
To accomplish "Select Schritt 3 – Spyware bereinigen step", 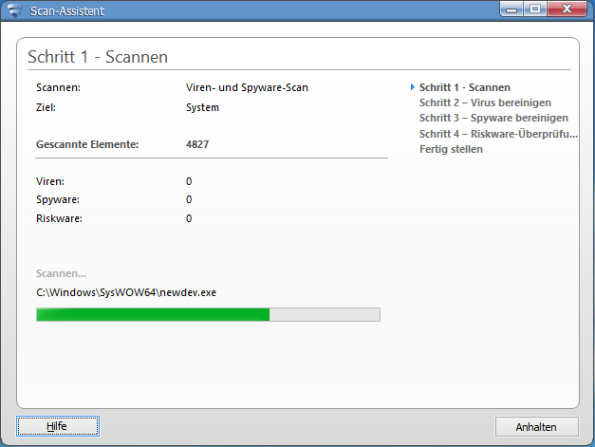I will pos(493,118).
